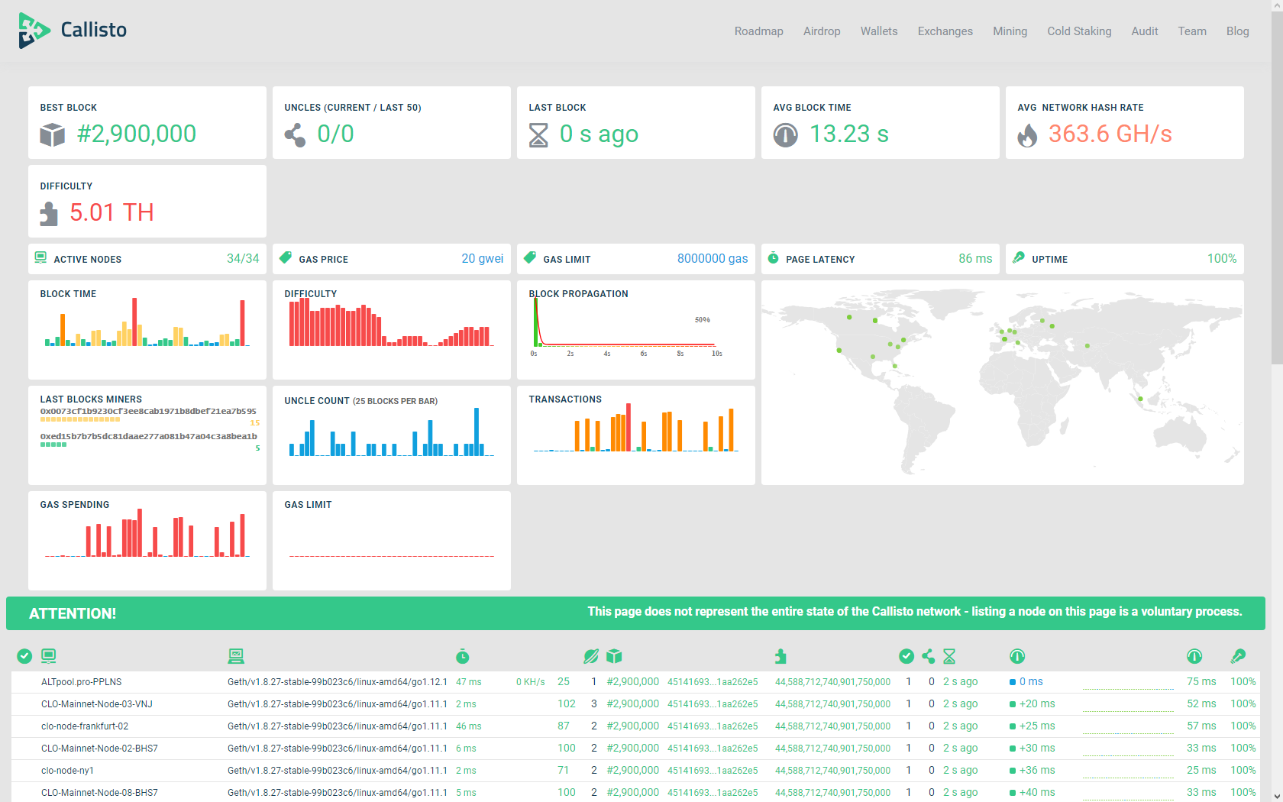Sort table by block transactions checkmark icon
This screenshot has width=1283, height=802.
click(x=907, y=656)
